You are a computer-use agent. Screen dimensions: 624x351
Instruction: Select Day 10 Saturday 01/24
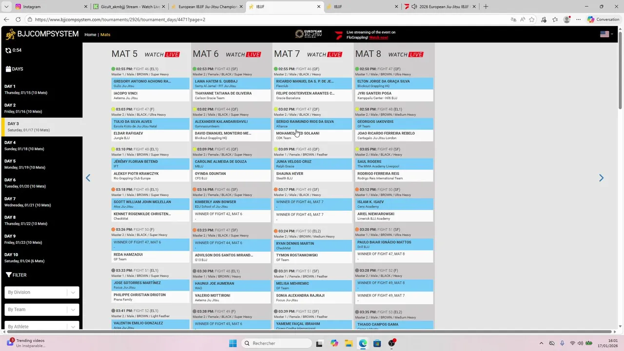[41, 258]
